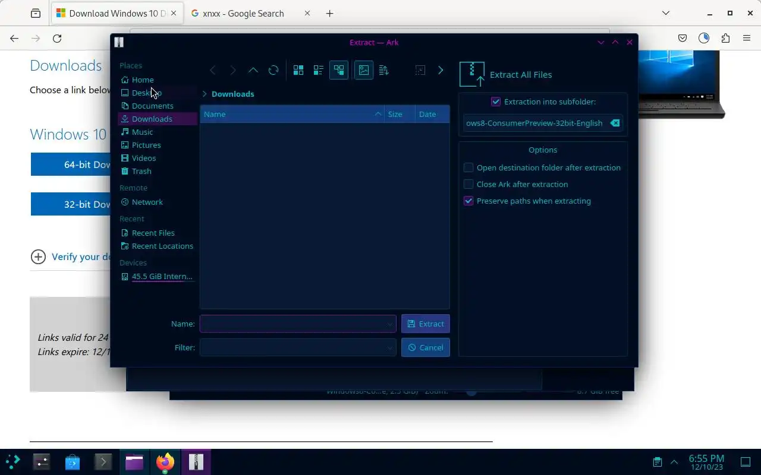Click the Cancel button
The height and width of the screenshot is (475, 761).
[426, 347]
